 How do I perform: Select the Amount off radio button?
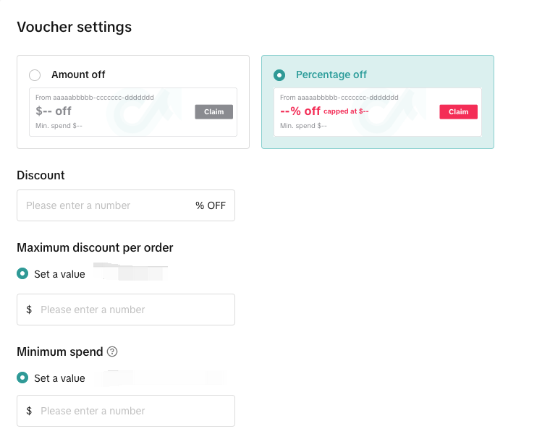coord(35,75)
